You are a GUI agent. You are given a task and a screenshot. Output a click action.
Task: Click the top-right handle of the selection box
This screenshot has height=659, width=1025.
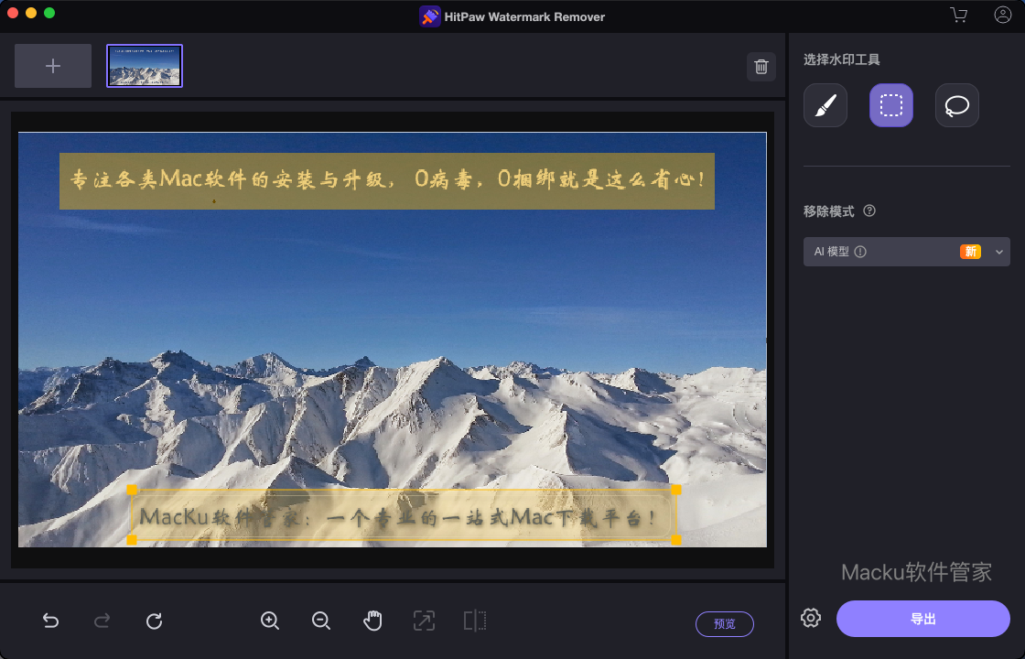[x=676, y=490]
